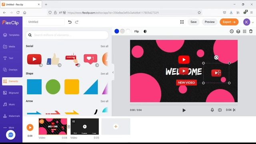Click the trim scissors icon
The width and height of the screenshot is (256, 144).
pos(234,110)
